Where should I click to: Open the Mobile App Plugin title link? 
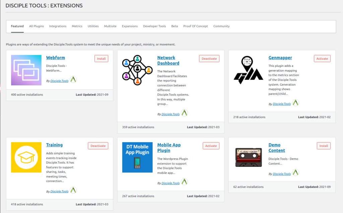[x=169, y=148]
